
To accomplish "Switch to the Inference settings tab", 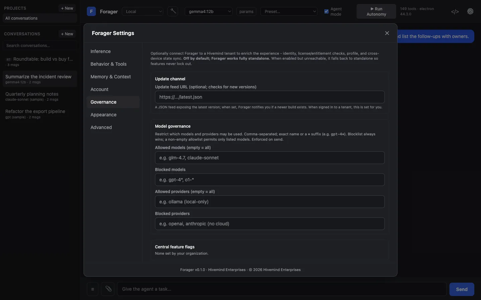I will click(113, 51).
